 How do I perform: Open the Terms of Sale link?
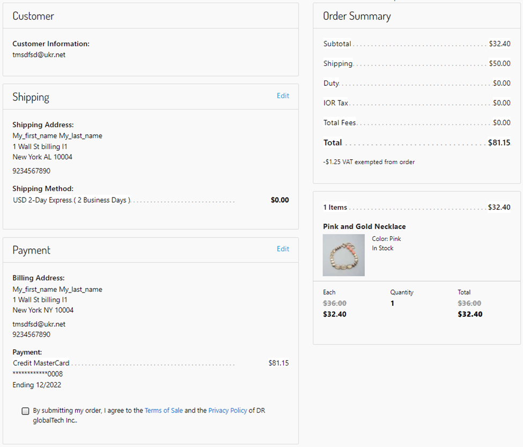(x=164, y=411)
